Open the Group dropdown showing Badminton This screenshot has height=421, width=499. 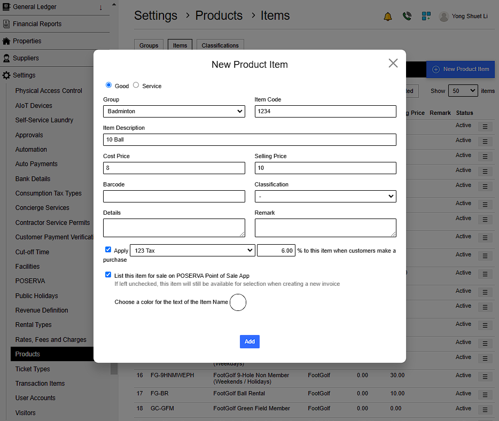tap(174, 111)
